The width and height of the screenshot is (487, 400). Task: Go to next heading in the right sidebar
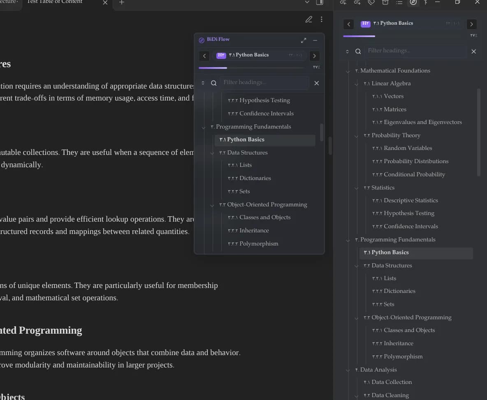pyautogui.click(x=471, y=24)
